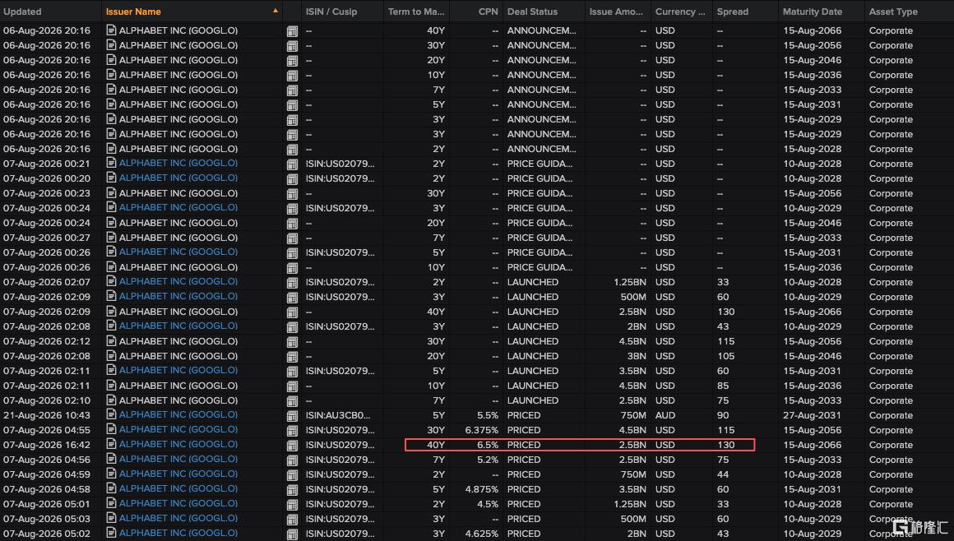Open Alphabet Inc link in 05:02 priced row
Screen dimensions: 954x541
(x=178, y=533)
